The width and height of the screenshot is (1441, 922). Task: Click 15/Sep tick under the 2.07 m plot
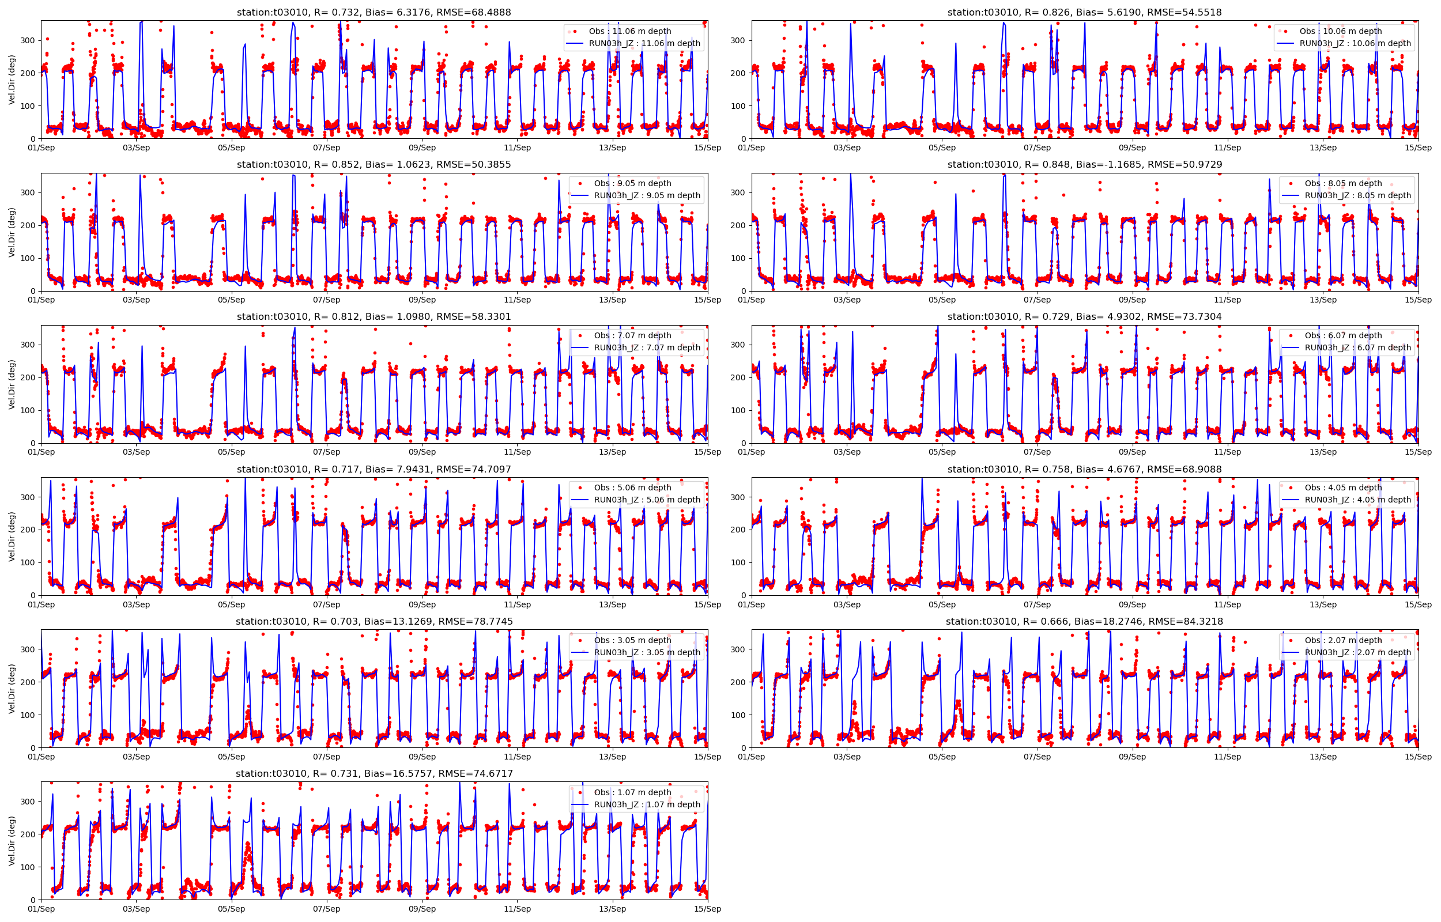click(x=1419, y=757)
